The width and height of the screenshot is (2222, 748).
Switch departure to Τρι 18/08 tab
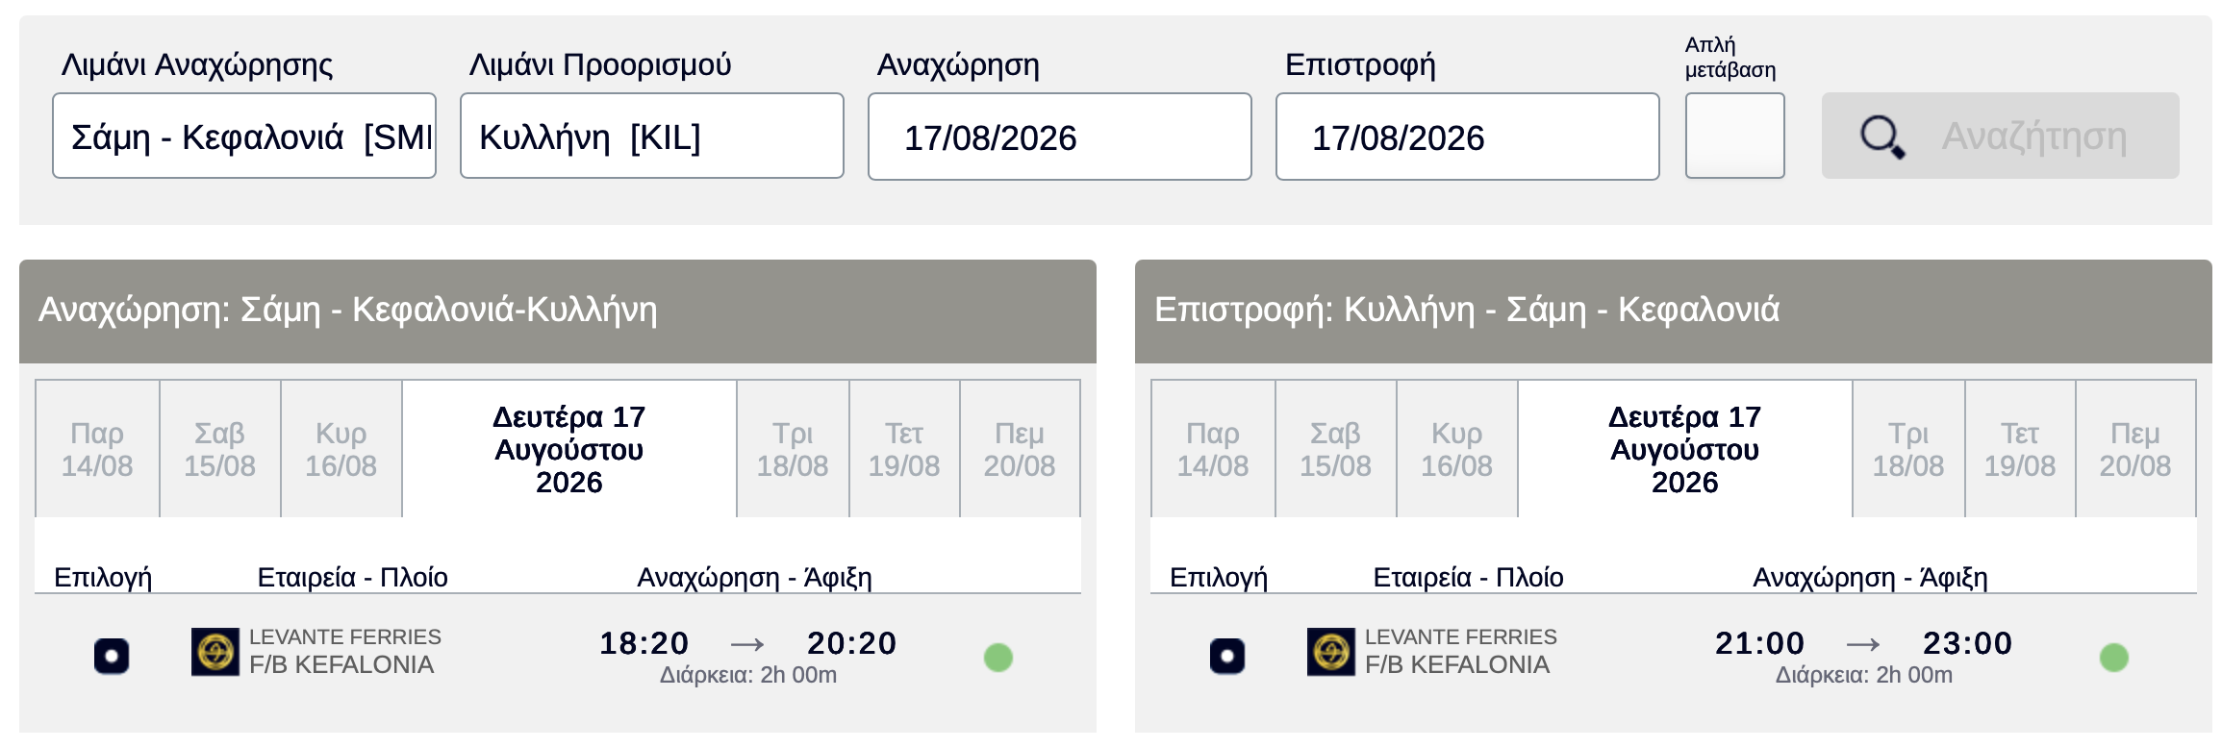[793, 449]
